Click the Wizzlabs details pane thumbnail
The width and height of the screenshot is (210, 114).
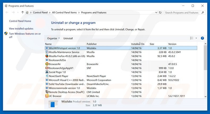tap(53, 104)
